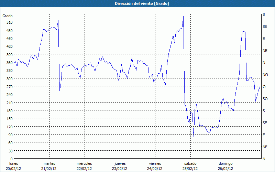
Task: Select the 450 value on the degree axis
Action: coord(9,39)
